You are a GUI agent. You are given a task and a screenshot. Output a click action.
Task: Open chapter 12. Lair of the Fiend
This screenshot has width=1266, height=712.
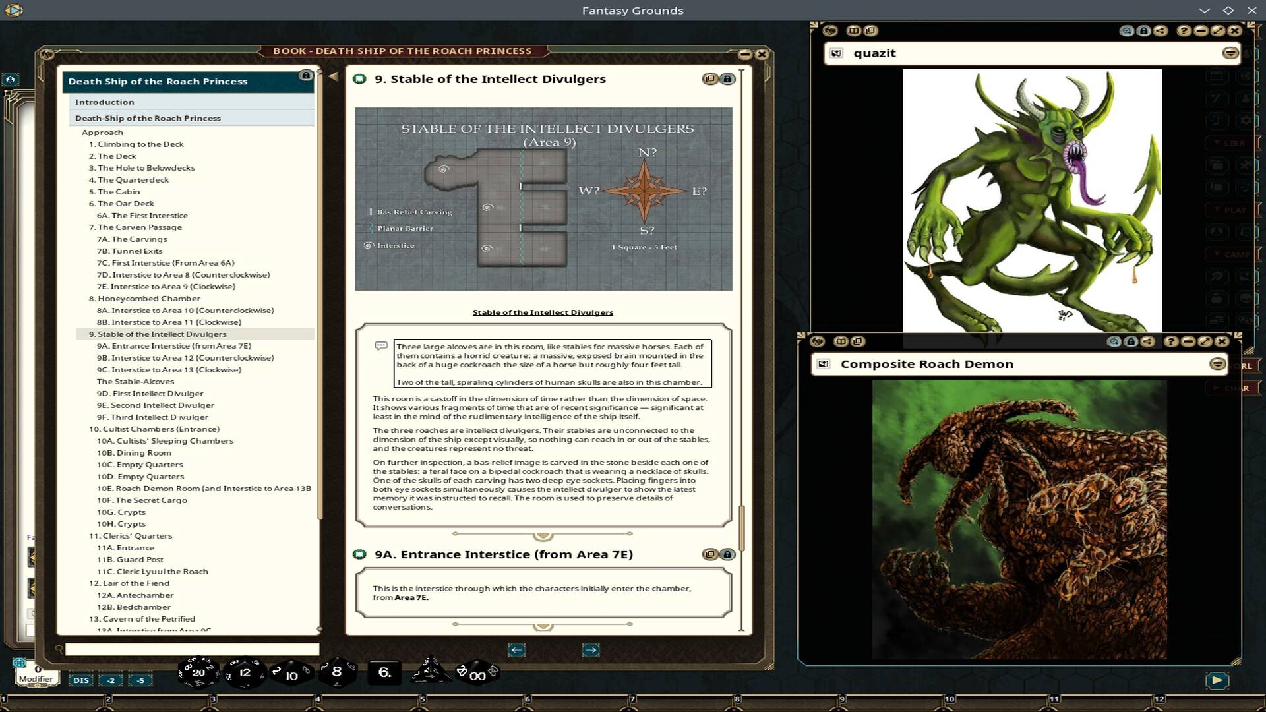[x=130, y=583]
